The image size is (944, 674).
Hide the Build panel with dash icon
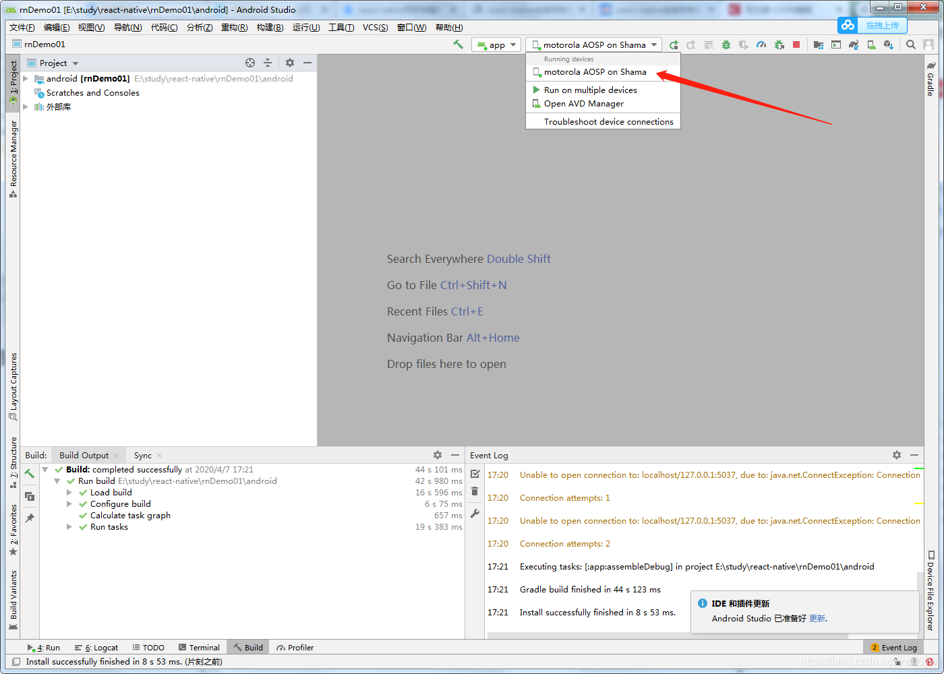coord(455,455)
